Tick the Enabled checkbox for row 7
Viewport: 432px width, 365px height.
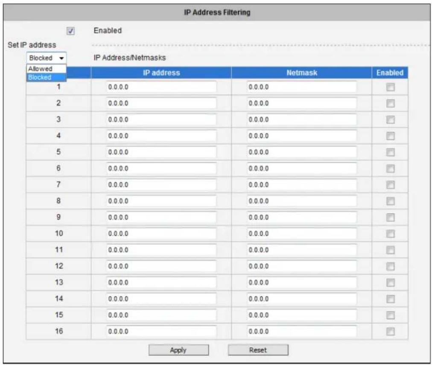click(390, 185)
